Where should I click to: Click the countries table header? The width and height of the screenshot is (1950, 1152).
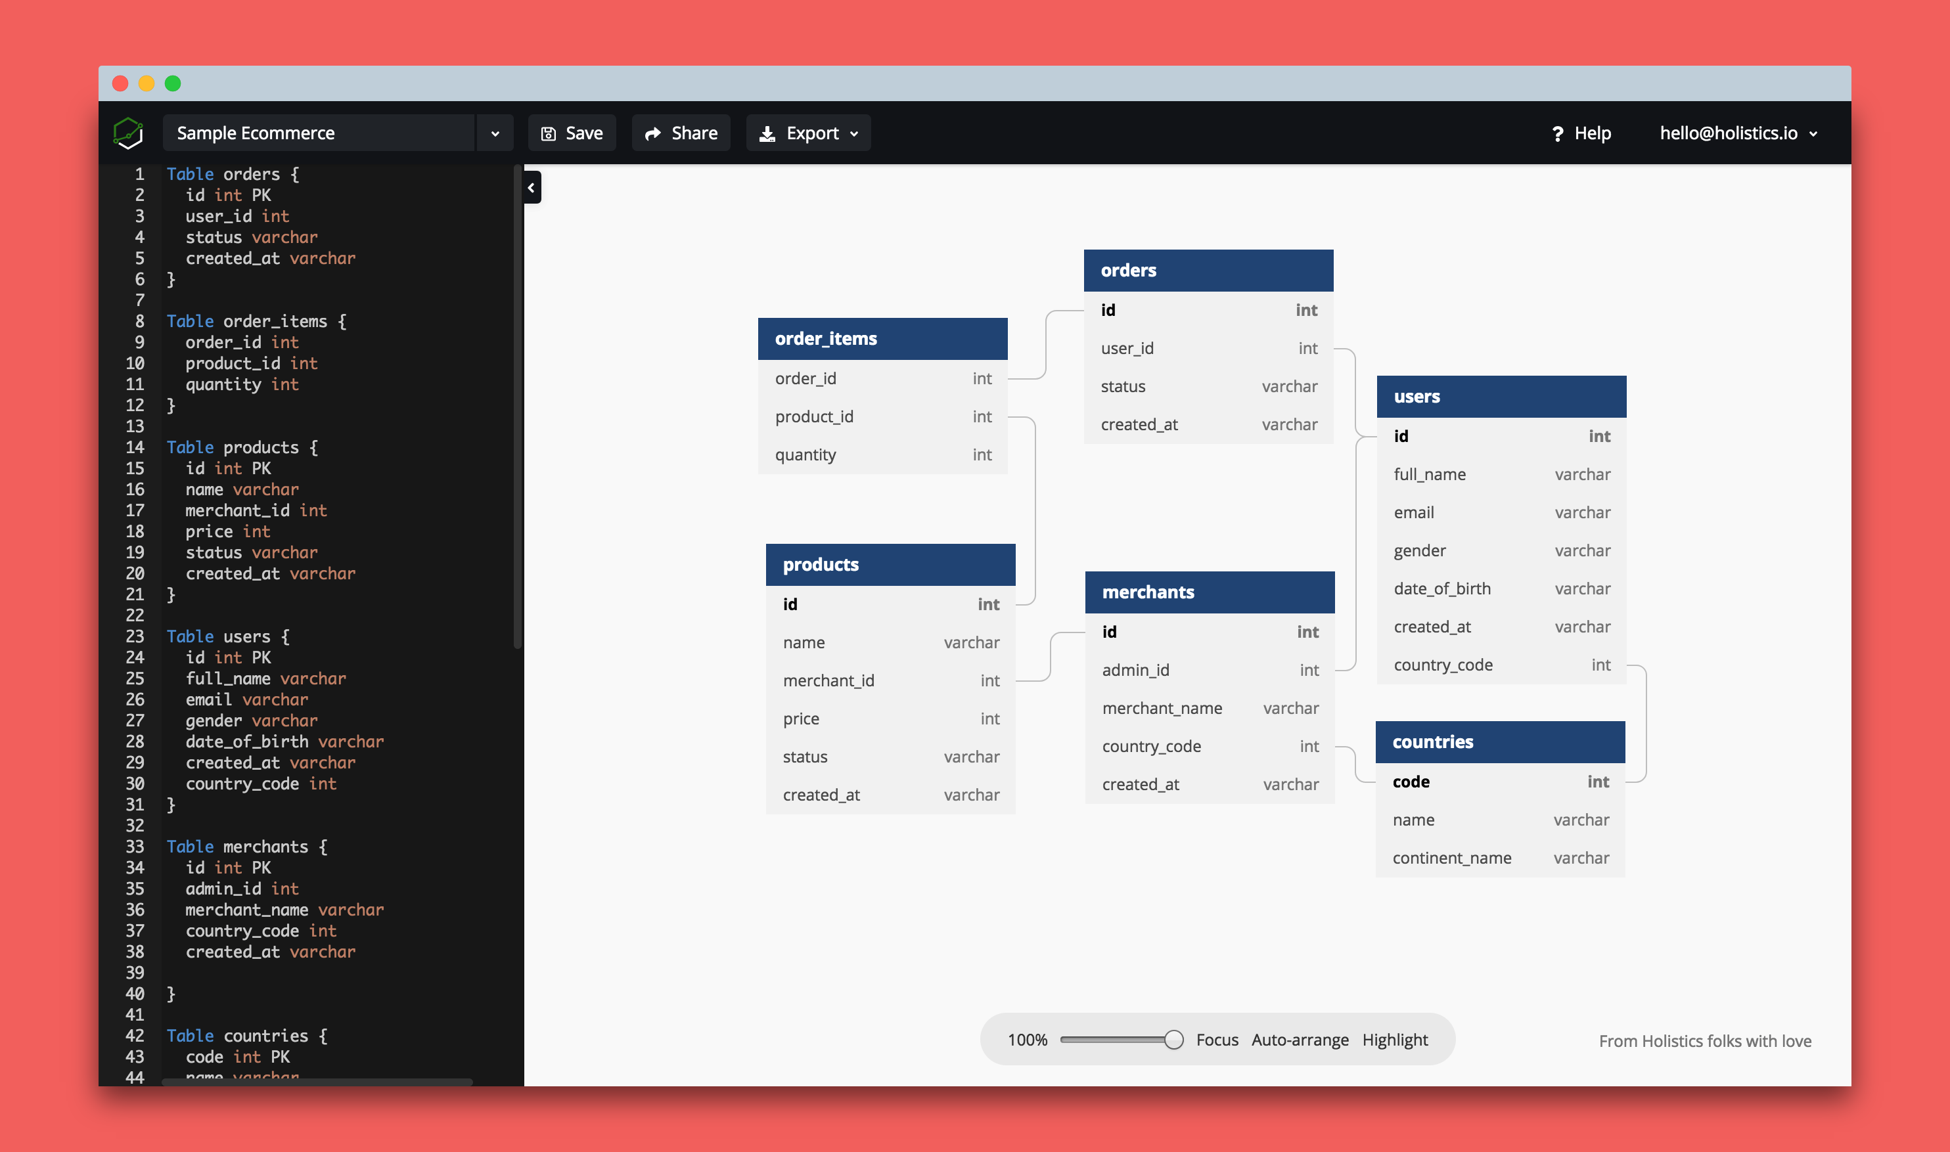[x=1499, y=741]
